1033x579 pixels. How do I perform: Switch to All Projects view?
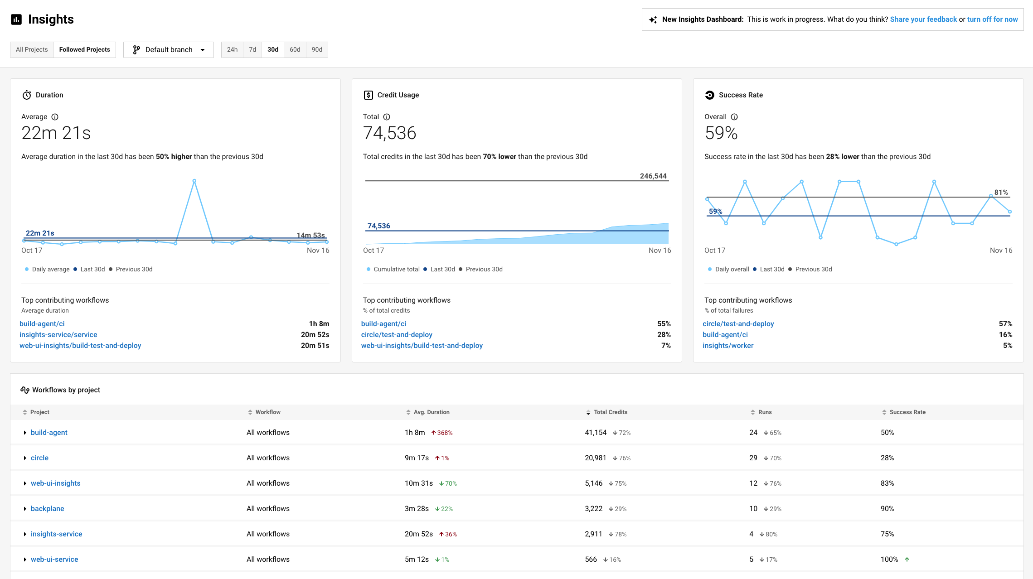[x=32, y=50]
